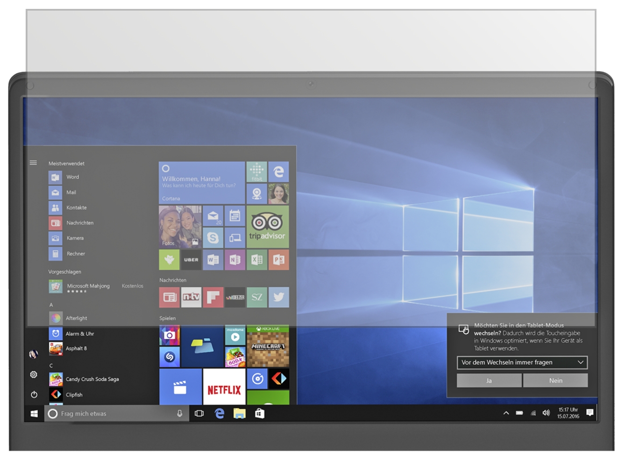Open the red news tile under Nachrichten

(x=169, y=297)
